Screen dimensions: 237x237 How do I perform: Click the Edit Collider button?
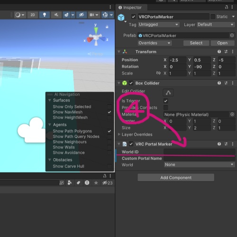(x=168, y=92)
